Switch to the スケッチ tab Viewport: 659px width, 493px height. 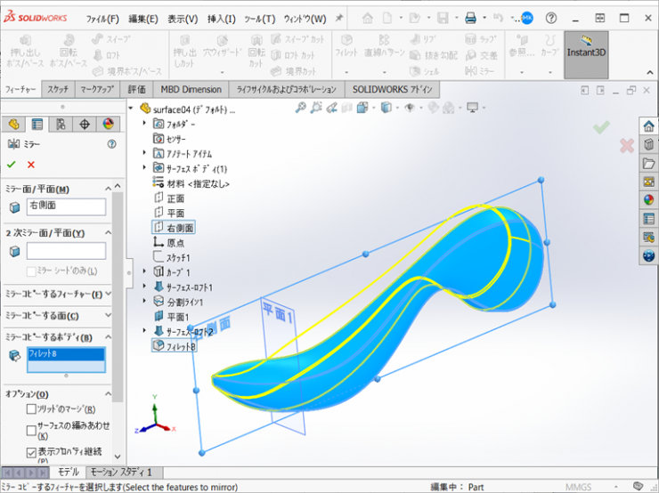click(58, 90)
